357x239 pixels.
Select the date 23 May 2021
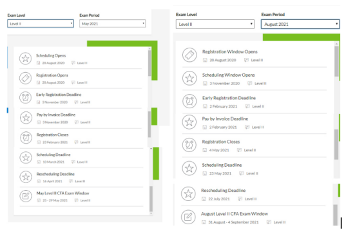click(220, 173)
